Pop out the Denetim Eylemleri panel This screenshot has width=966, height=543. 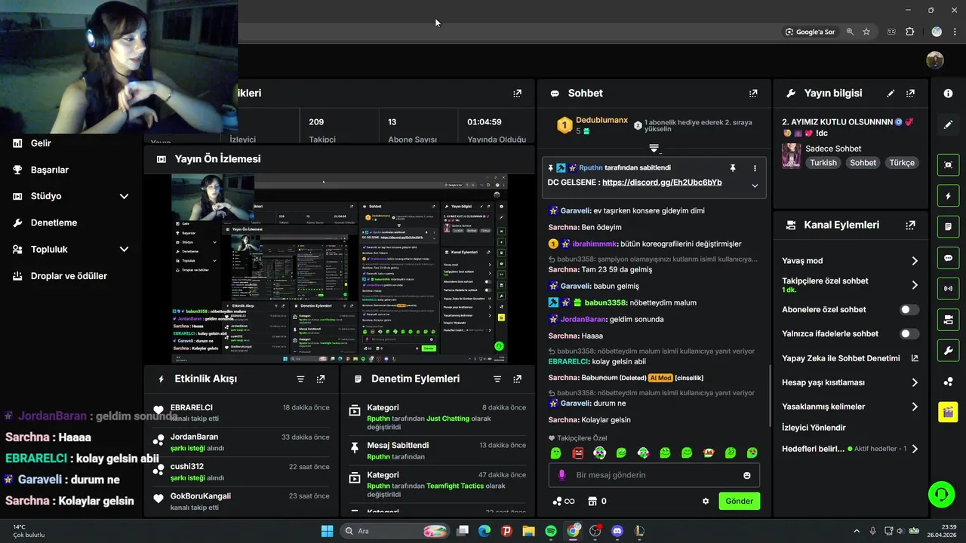coord(517,379)
